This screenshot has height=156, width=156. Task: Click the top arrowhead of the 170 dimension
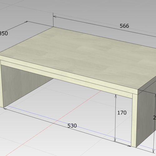coord(115,96)
